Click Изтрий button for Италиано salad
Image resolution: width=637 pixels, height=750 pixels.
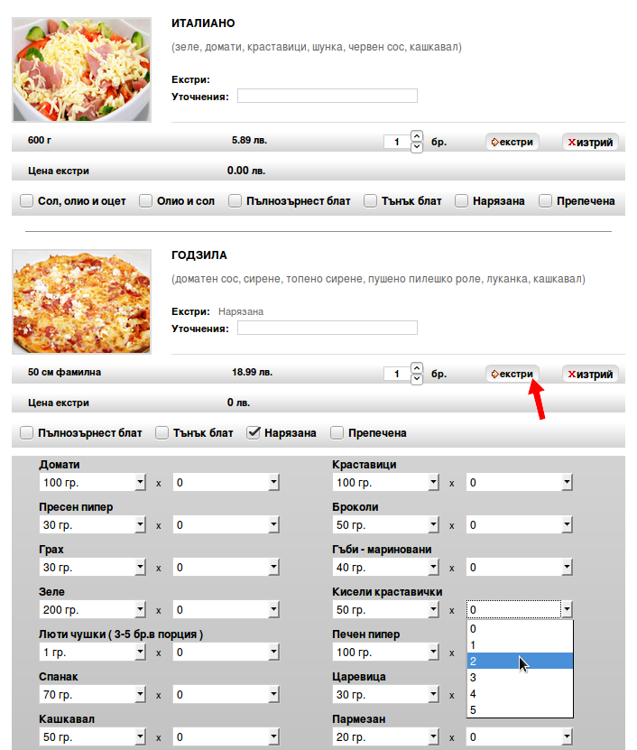coord(590,142)
